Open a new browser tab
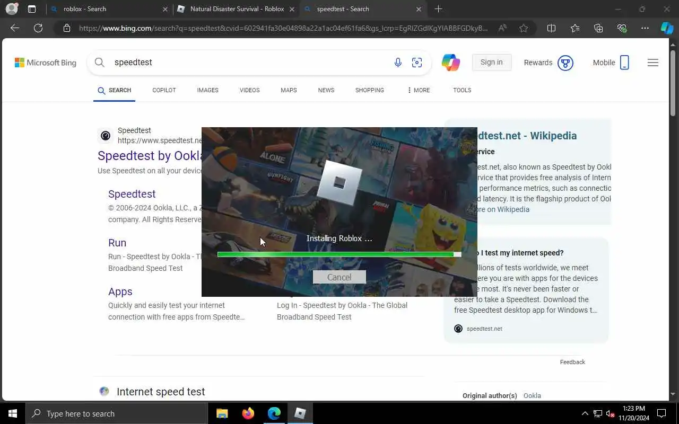The width and height of the screenshot is (679, 424). coord(438,9)
